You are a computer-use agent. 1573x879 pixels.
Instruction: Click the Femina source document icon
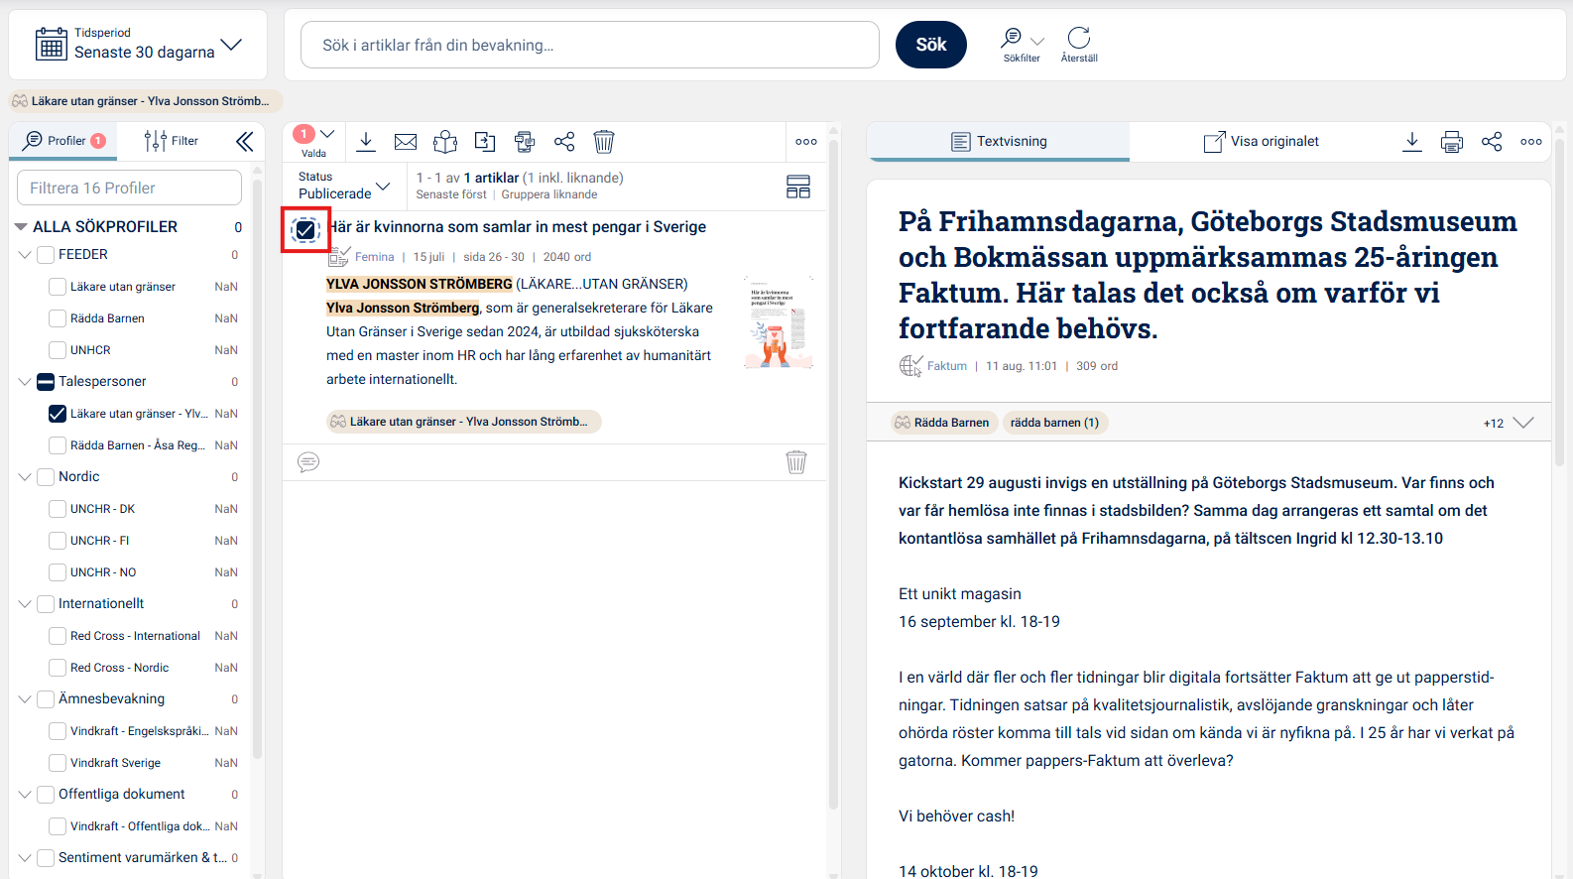click(339, 257)
